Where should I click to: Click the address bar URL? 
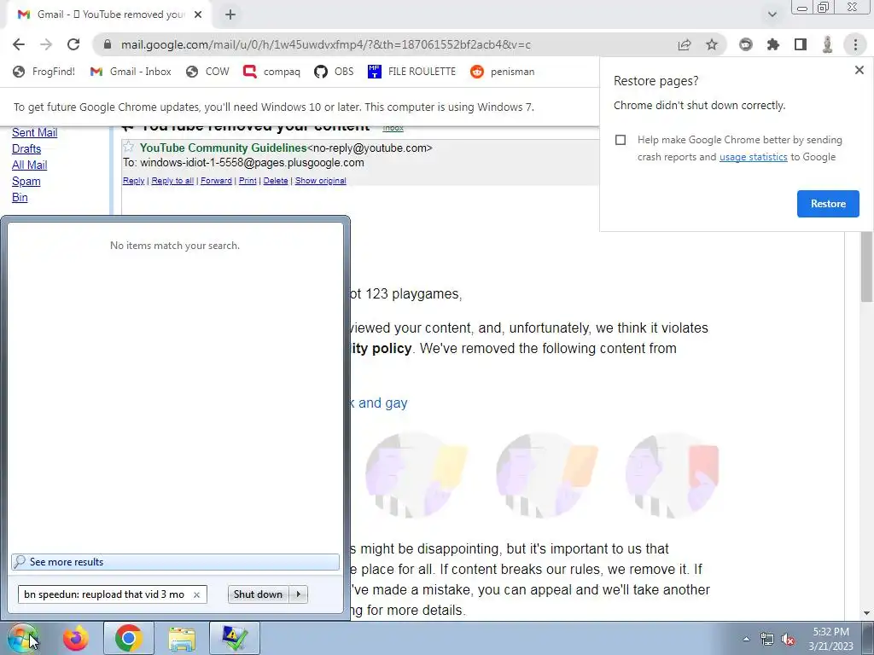[x=325, y=44]
